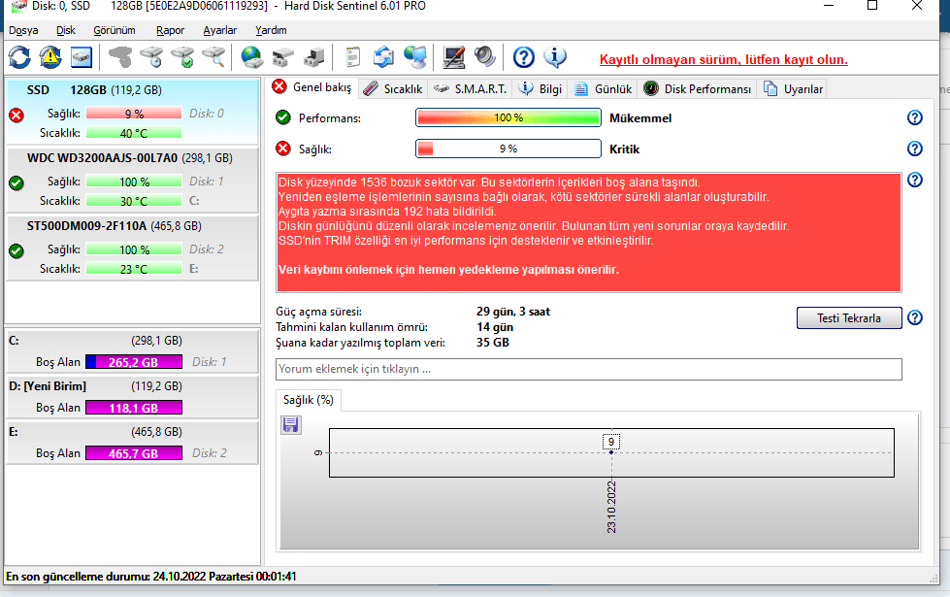
Task: Switch to the Sıcaklık tab
Action: 393,88
